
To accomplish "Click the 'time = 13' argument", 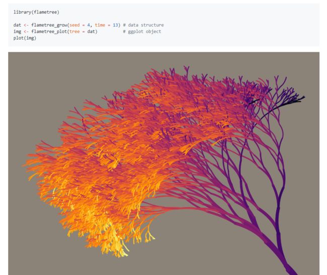I will 106,25.
